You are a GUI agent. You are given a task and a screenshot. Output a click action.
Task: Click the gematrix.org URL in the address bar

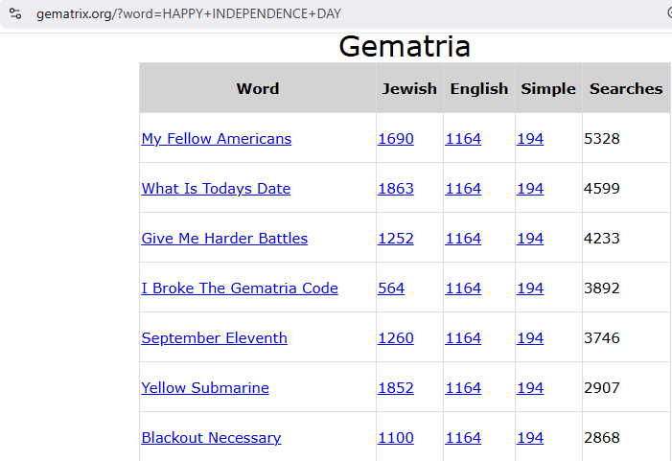[189, 13]
